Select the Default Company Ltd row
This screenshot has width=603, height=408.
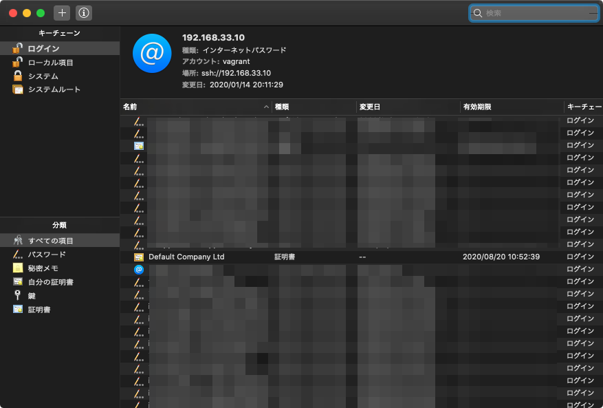pos(362,257)
